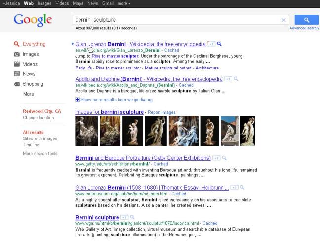Open instant preview for Gian Lorenzo Bernini result
This screenshot has width=320, height=241.
click(220, 44)
